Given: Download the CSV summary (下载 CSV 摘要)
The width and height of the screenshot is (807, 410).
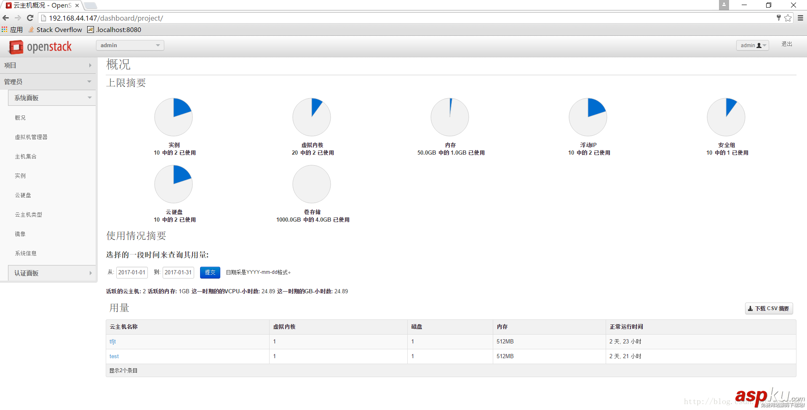Looking at the screenshot, I should click(x=769, y=308).
